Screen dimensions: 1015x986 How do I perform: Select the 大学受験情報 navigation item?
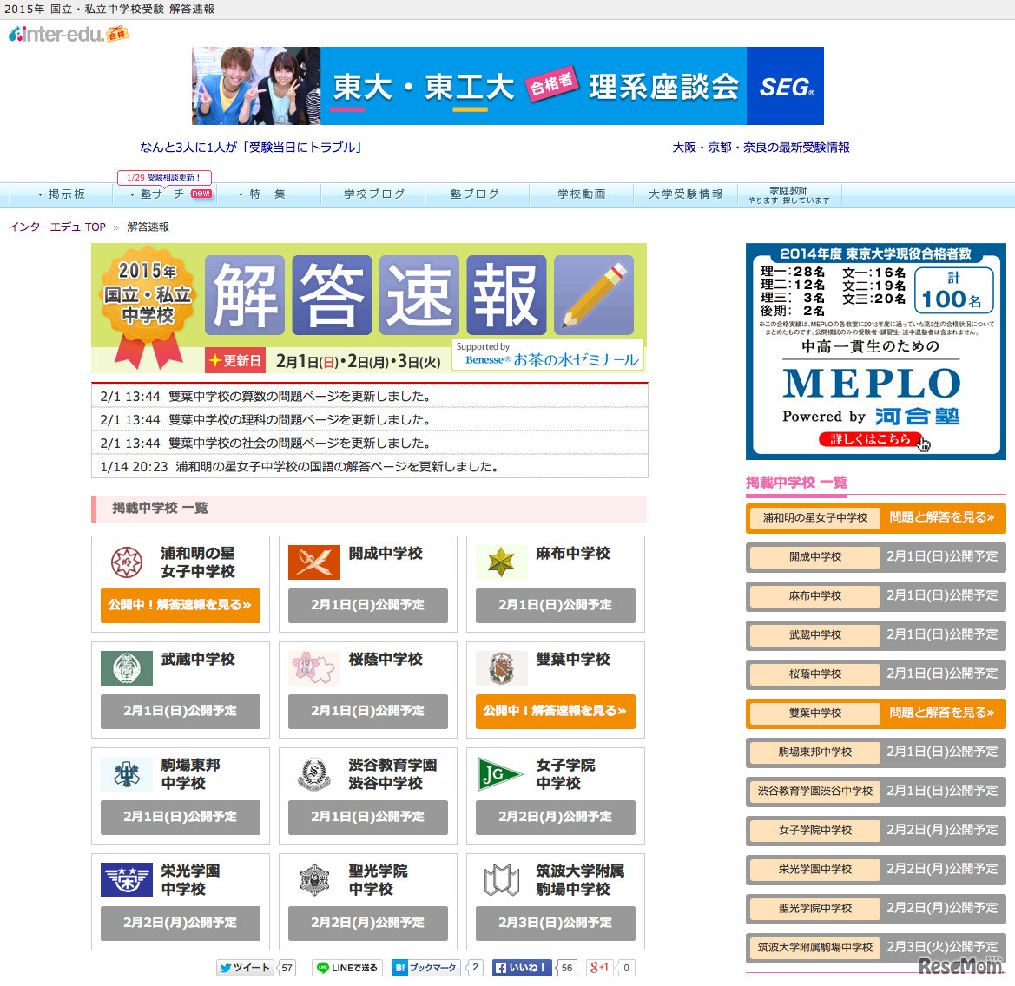click(685, 194)
